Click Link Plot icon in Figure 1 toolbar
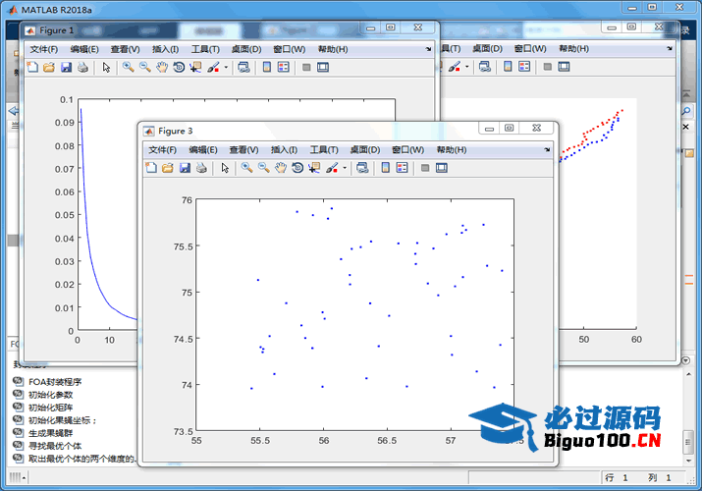This screenshot has height=491, width=702. click(x=244, y=67)
